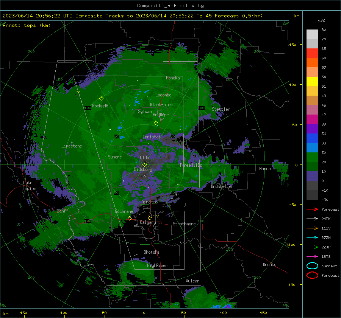Click the yellow diamond marker above Calgary

(150, 218)
